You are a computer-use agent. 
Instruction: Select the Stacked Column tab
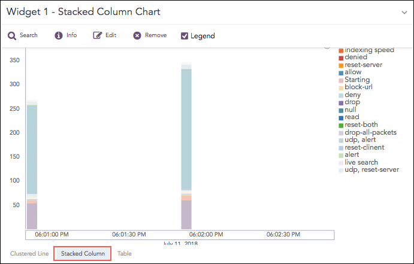(83, 254)
